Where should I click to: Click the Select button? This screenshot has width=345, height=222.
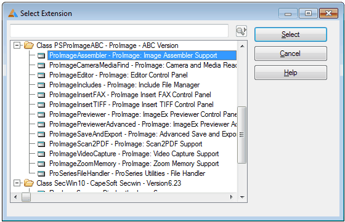(x=291, y=34)
